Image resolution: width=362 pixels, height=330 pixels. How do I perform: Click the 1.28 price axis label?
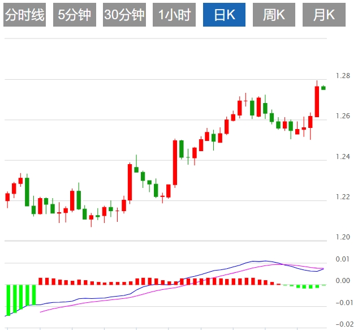(343, 76)
